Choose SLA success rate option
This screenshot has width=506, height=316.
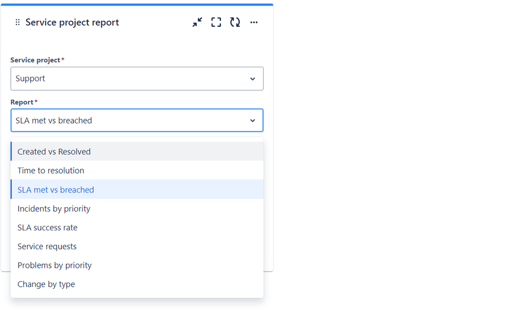point(137,227)
